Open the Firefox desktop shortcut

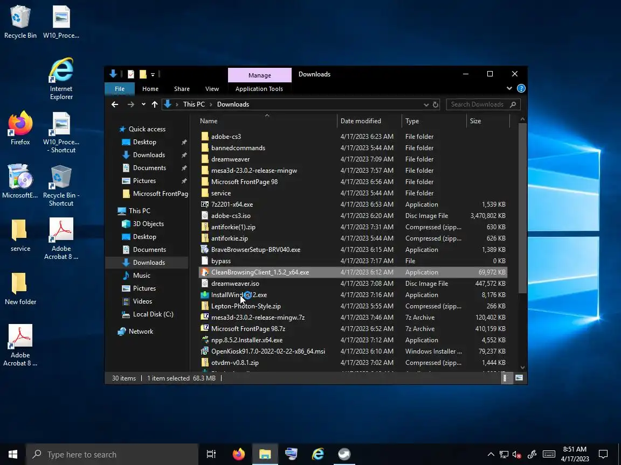click(x=20, y=128)
